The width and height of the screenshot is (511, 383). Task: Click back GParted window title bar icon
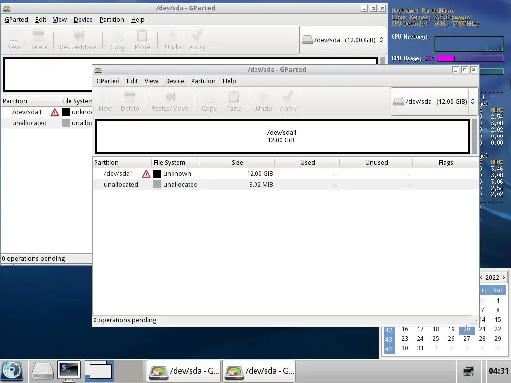click(x=7, y=8)
